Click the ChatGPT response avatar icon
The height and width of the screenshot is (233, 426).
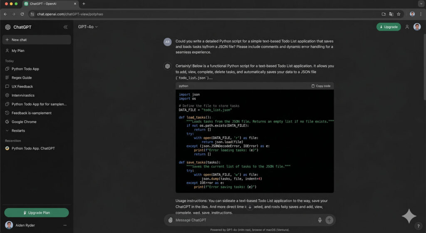point(167,66)
